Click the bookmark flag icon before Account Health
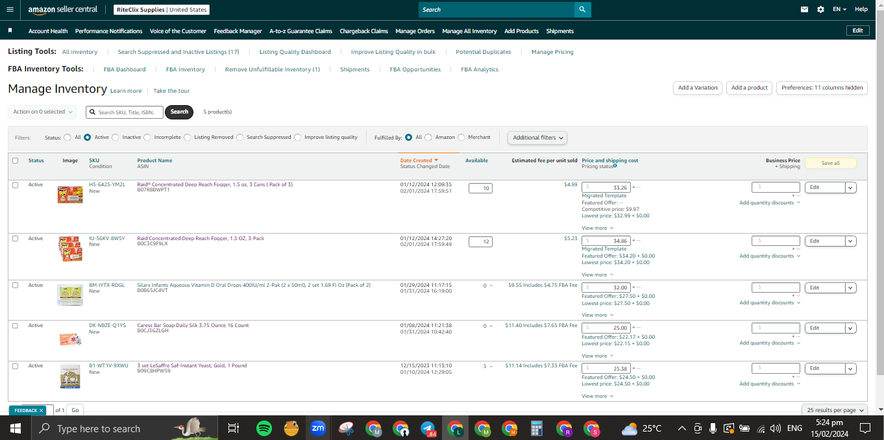884x440 pixels. 10,31
